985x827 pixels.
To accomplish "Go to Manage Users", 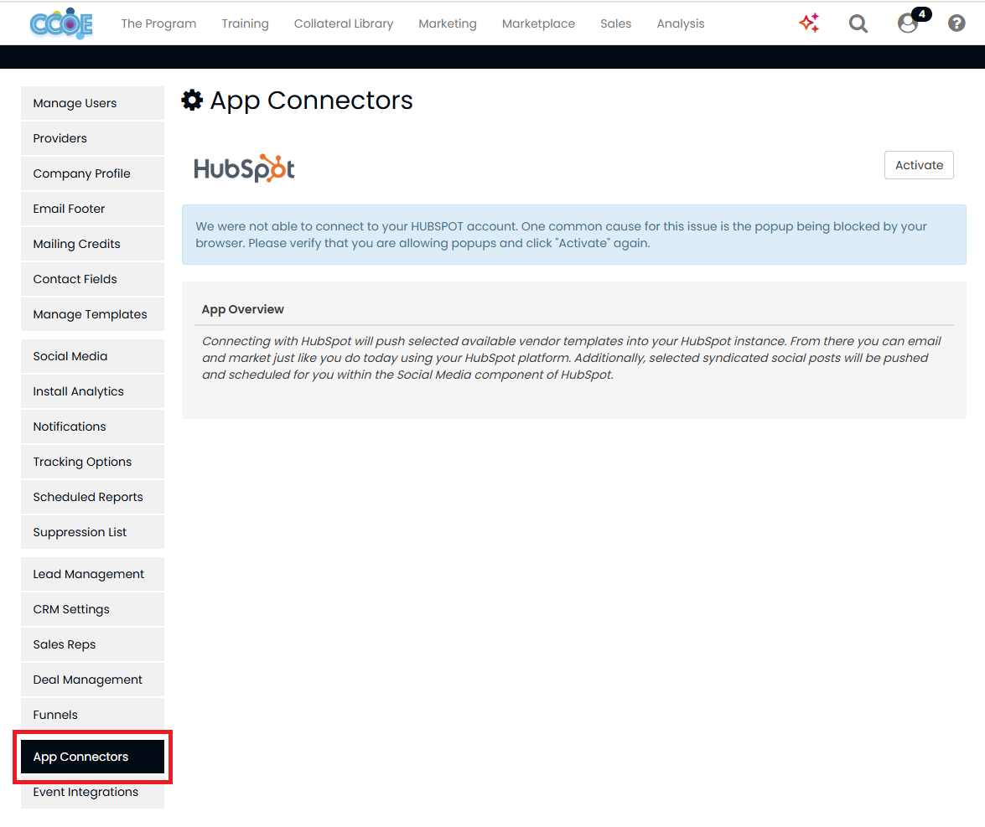I will [92, 103].
